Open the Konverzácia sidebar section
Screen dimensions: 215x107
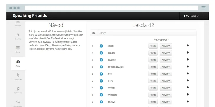pyautogui.click(x=18, y=104)
